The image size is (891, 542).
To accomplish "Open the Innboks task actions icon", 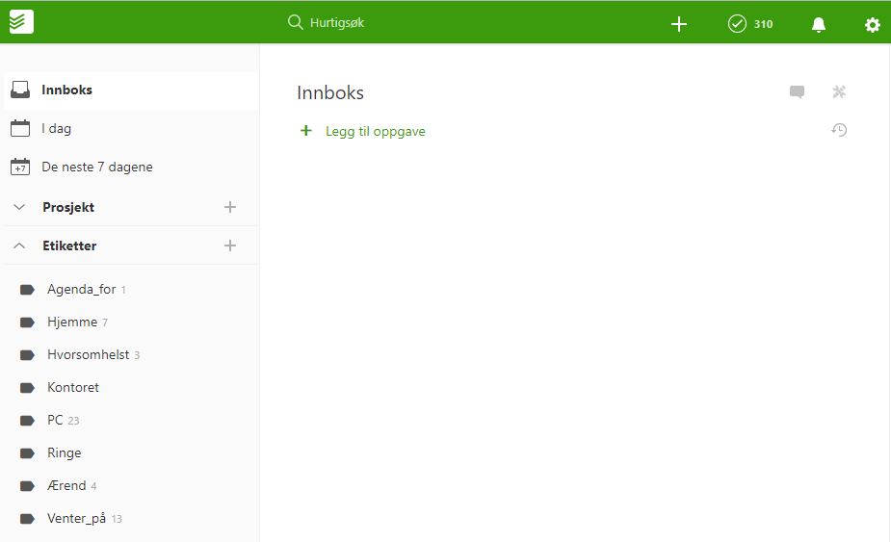I will (839, 92).
